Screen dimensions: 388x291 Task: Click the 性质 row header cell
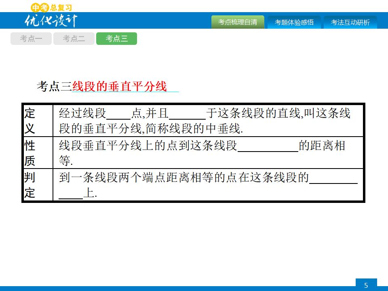(x=38, y=153)
